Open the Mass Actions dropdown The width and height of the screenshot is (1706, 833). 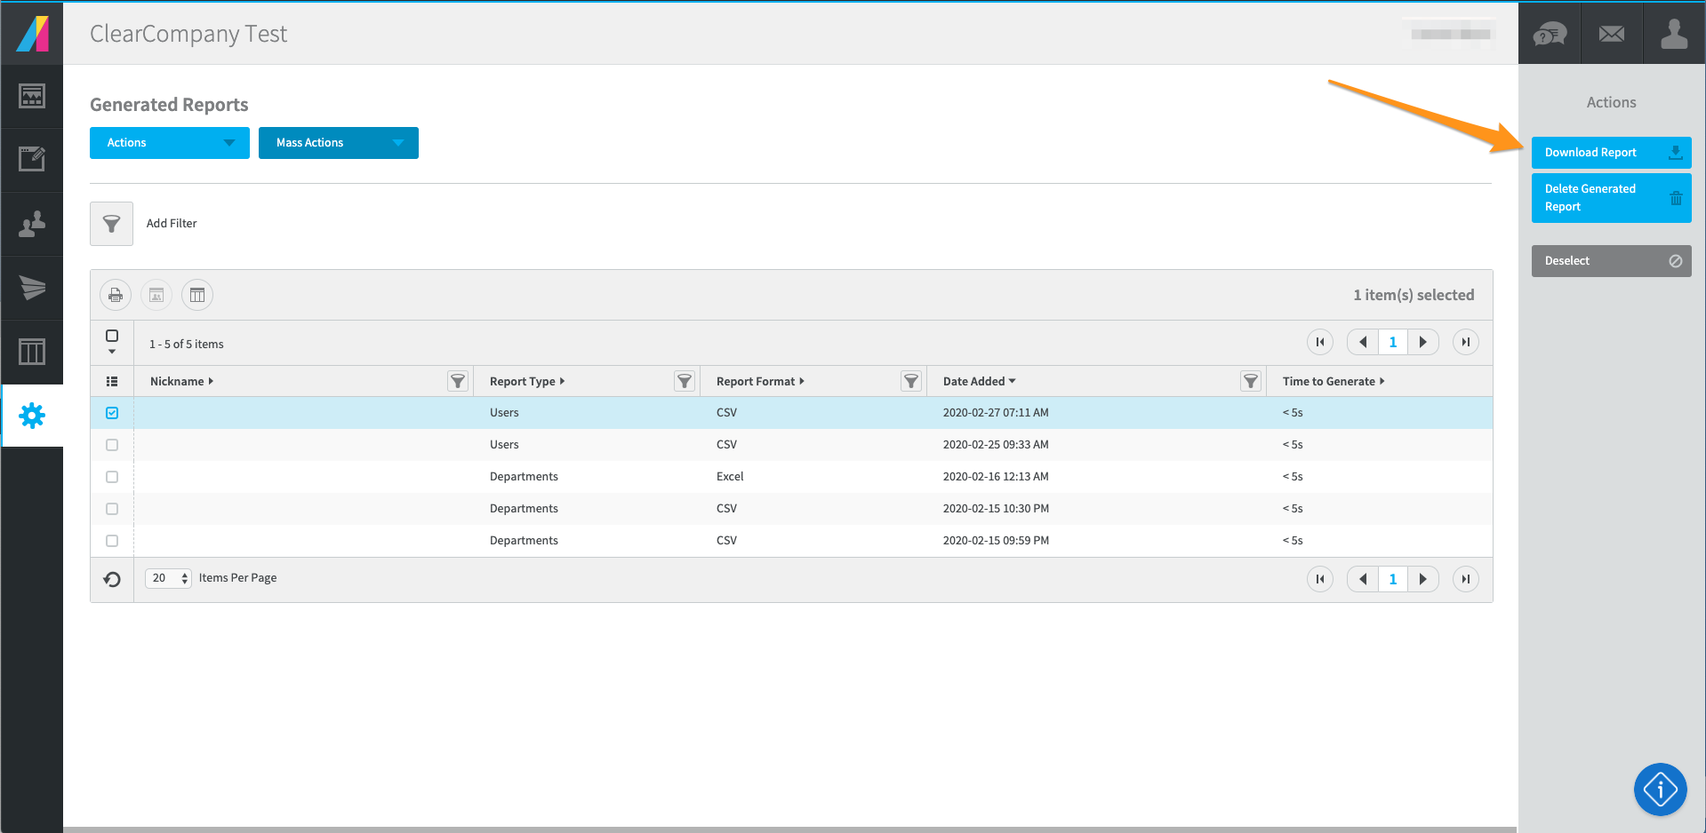click(x=339, y=143)
